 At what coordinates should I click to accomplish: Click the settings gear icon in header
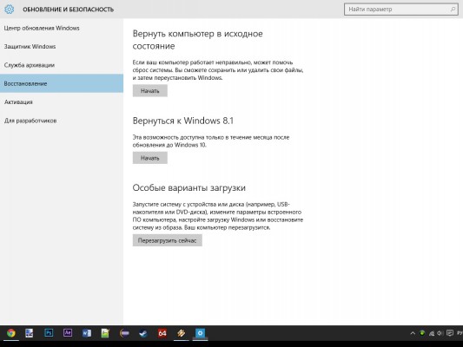(x=10, y=10)
